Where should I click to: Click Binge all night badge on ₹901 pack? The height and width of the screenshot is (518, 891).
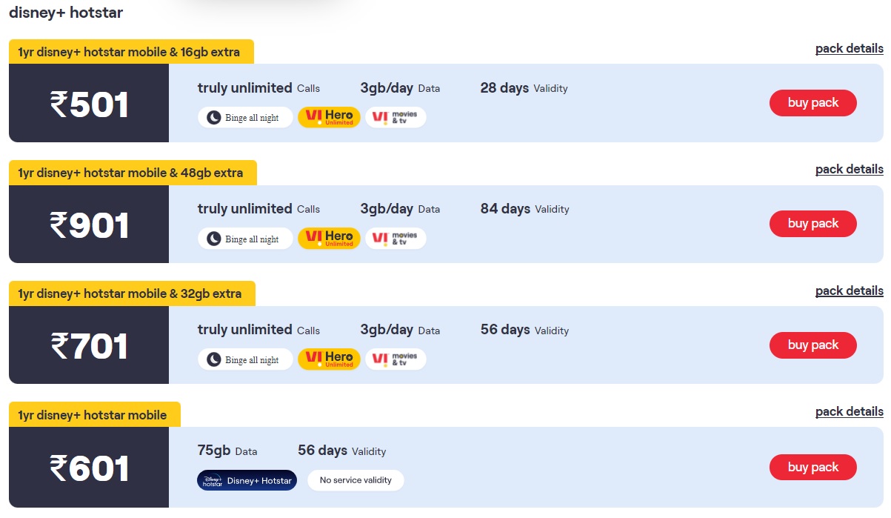pos(245,239)
